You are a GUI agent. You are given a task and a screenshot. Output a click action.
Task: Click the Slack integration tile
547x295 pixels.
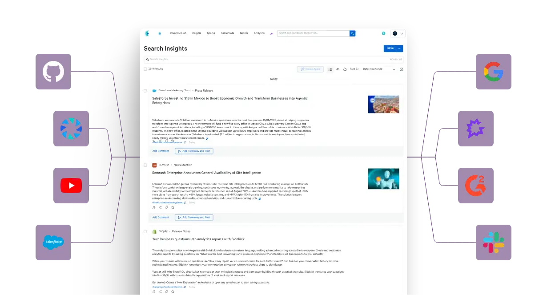(494, 242)
